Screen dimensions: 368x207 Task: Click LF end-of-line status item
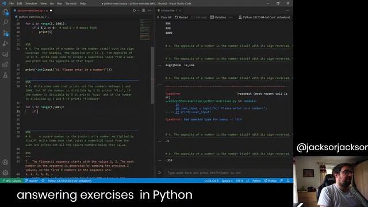(248, 181)
